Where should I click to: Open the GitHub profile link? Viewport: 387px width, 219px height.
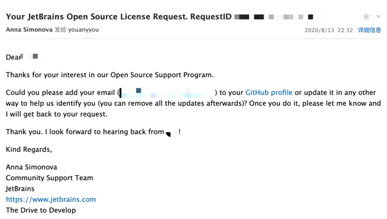click(269, 92)
